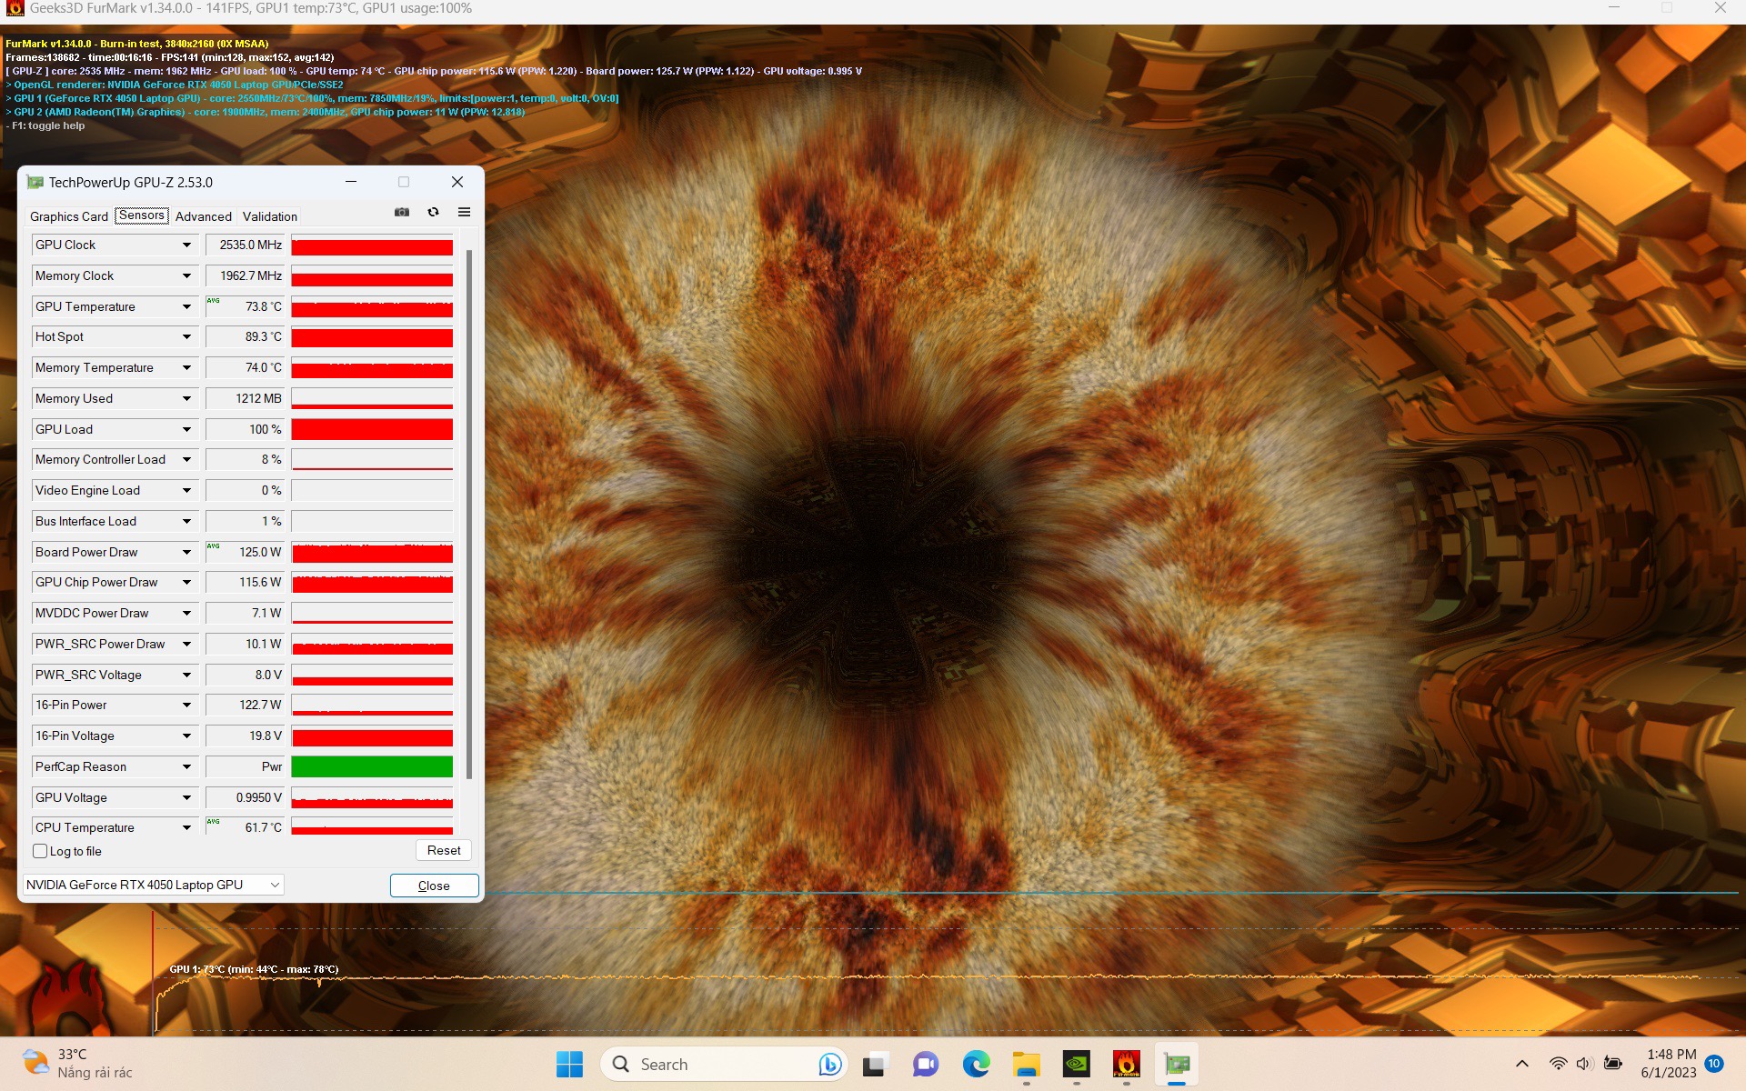Screen dimensions: 1746x1091
Task: Open FurMark from the taskbar
Action: pos(1126,1064)
